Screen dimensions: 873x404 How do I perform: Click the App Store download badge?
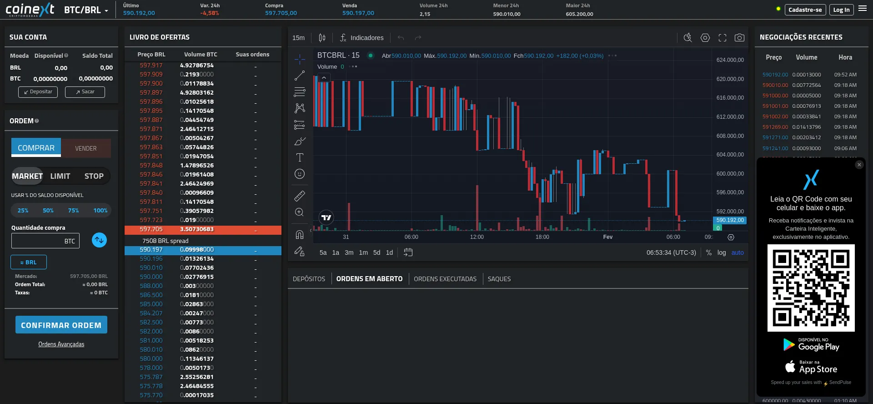click(811, 367)
